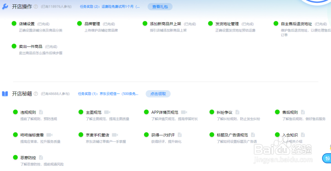
Task: Click the description 卖出商品后怎么操作后续步骤
Action: point(41,53)
